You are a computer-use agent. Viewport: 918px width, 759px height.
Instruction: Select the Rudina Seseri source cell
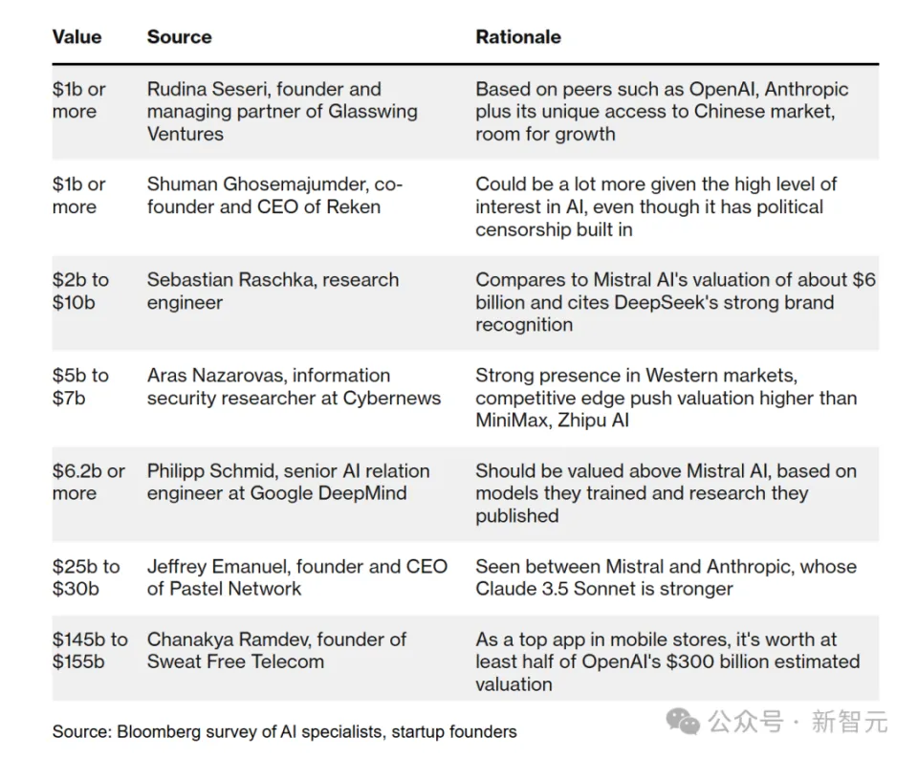[x=281, y=111]
